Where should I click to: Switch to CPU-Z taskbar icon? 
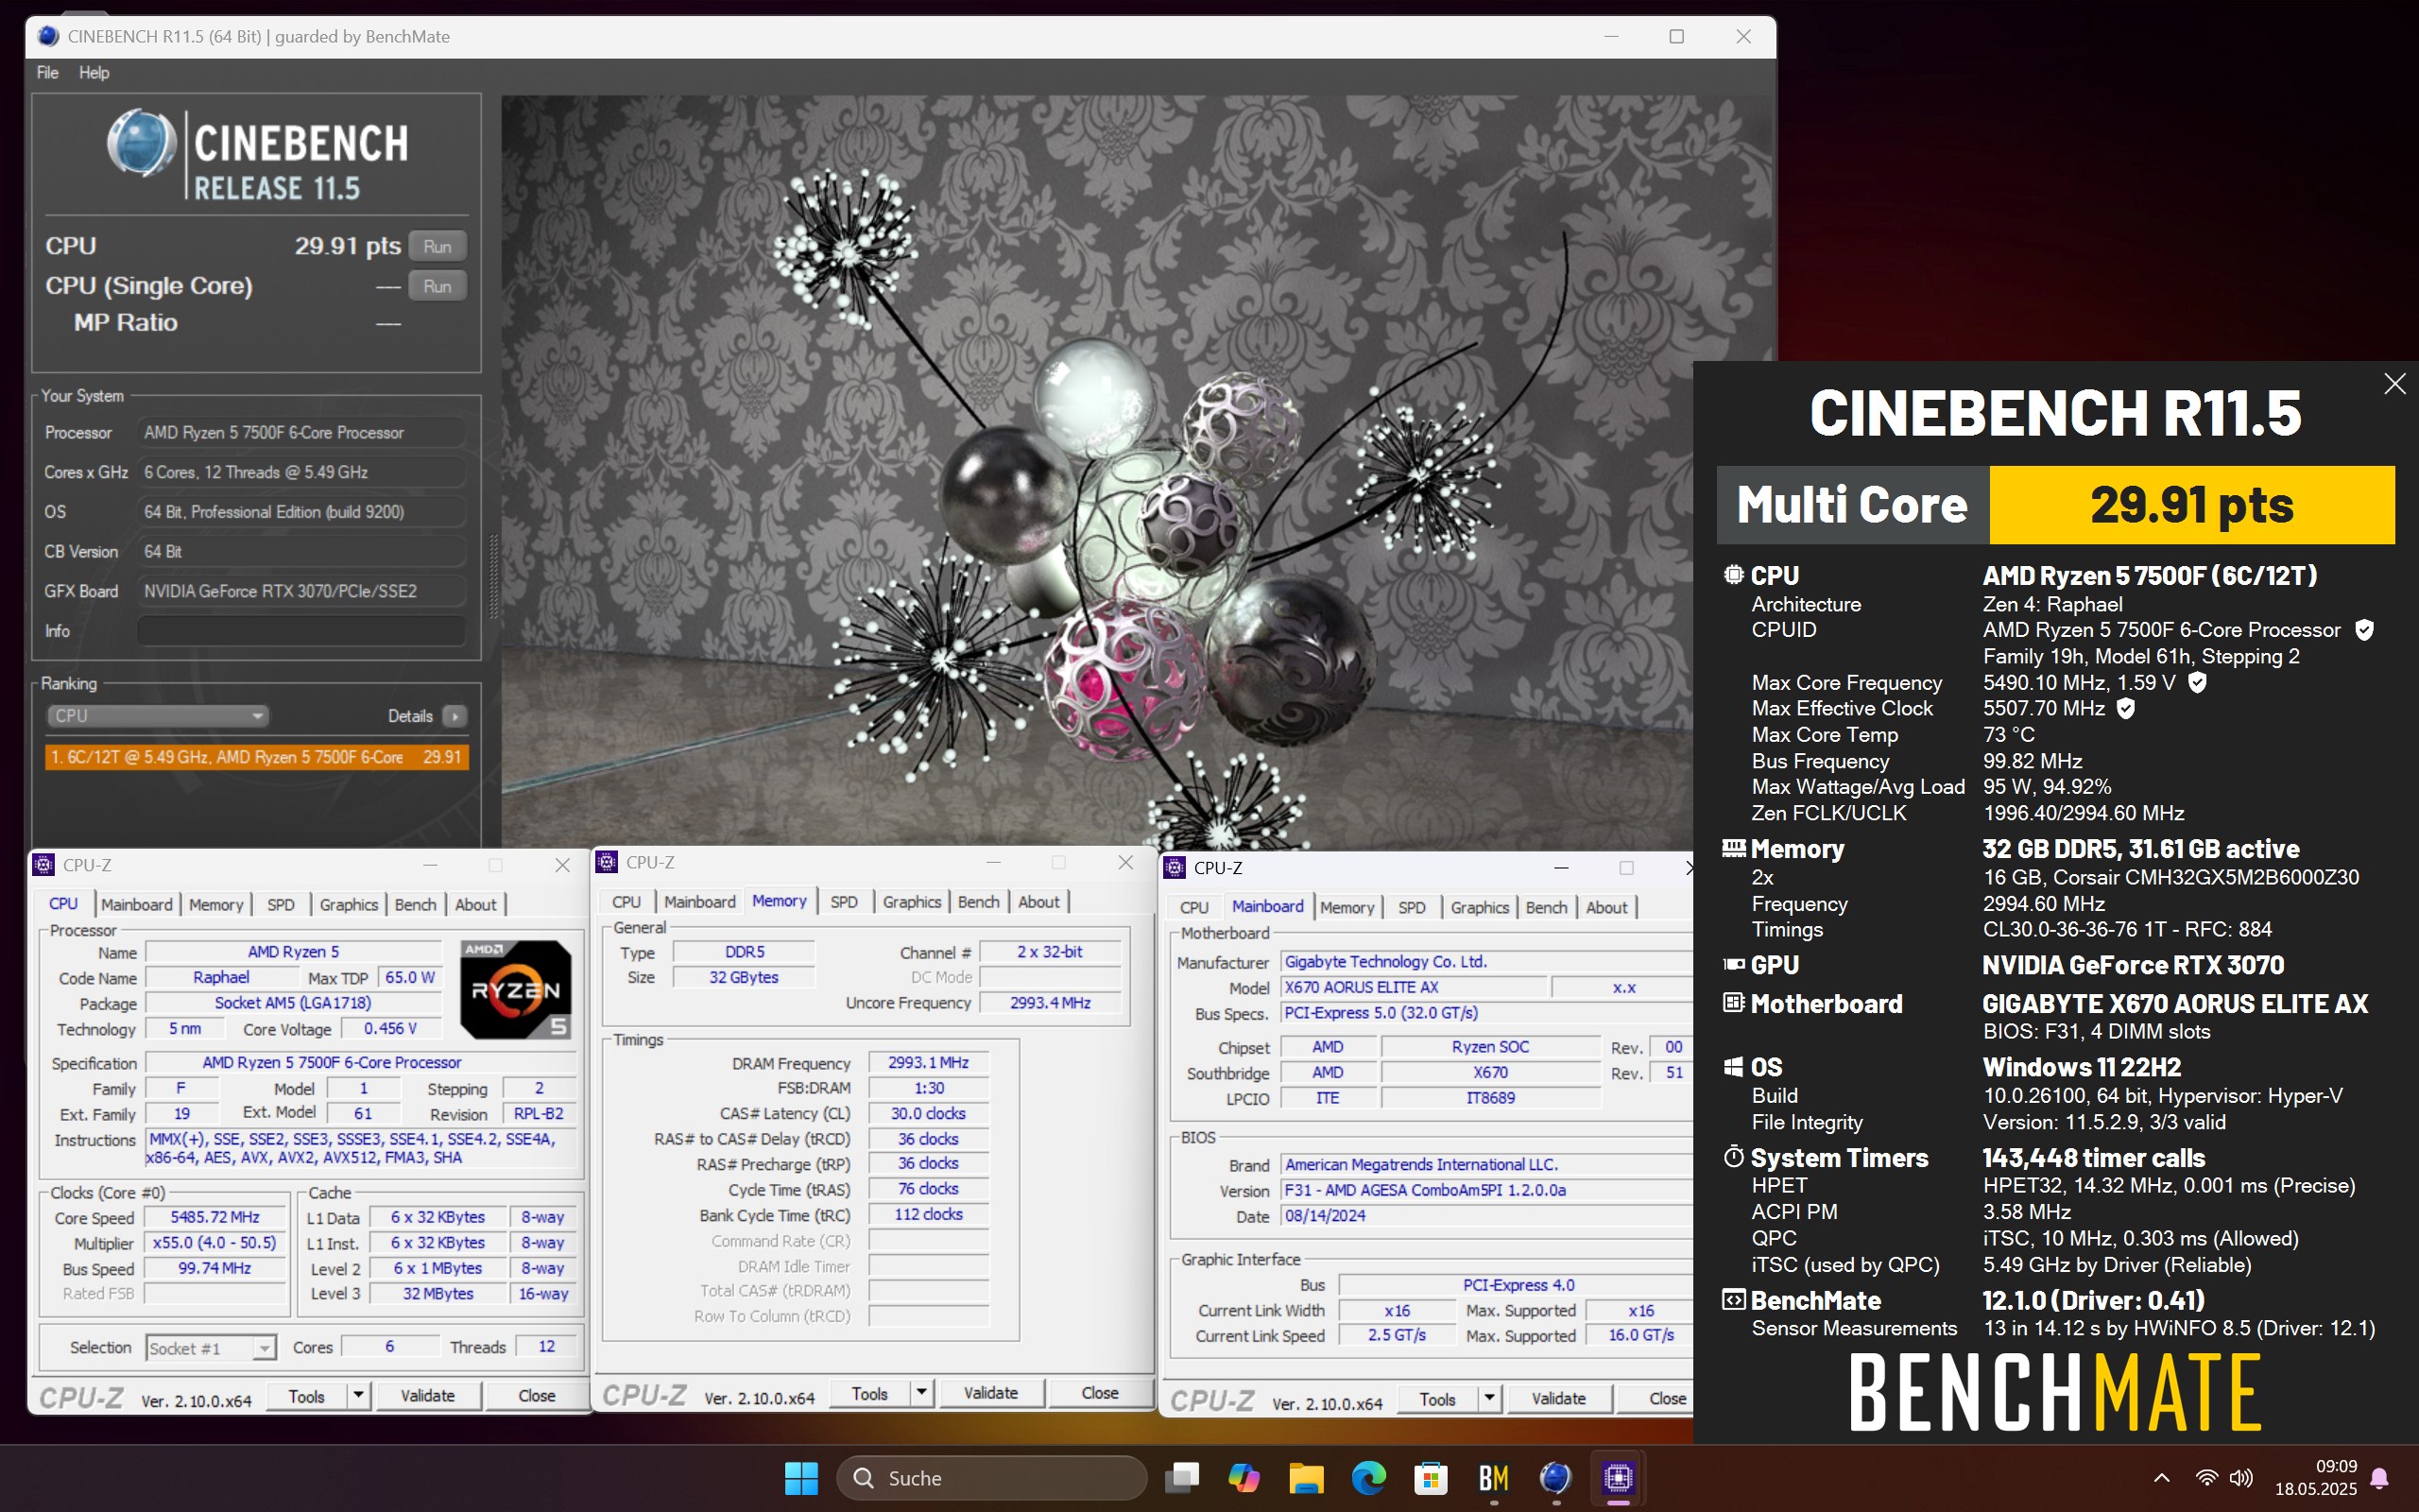point(1619,1477)
